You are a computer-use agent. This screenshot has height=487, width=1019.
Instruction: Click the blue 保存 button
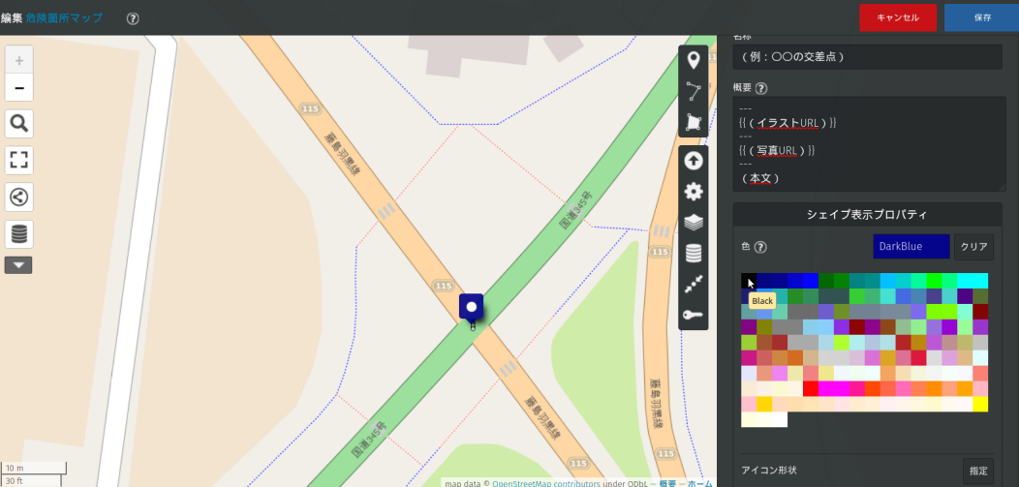[981, 17]
